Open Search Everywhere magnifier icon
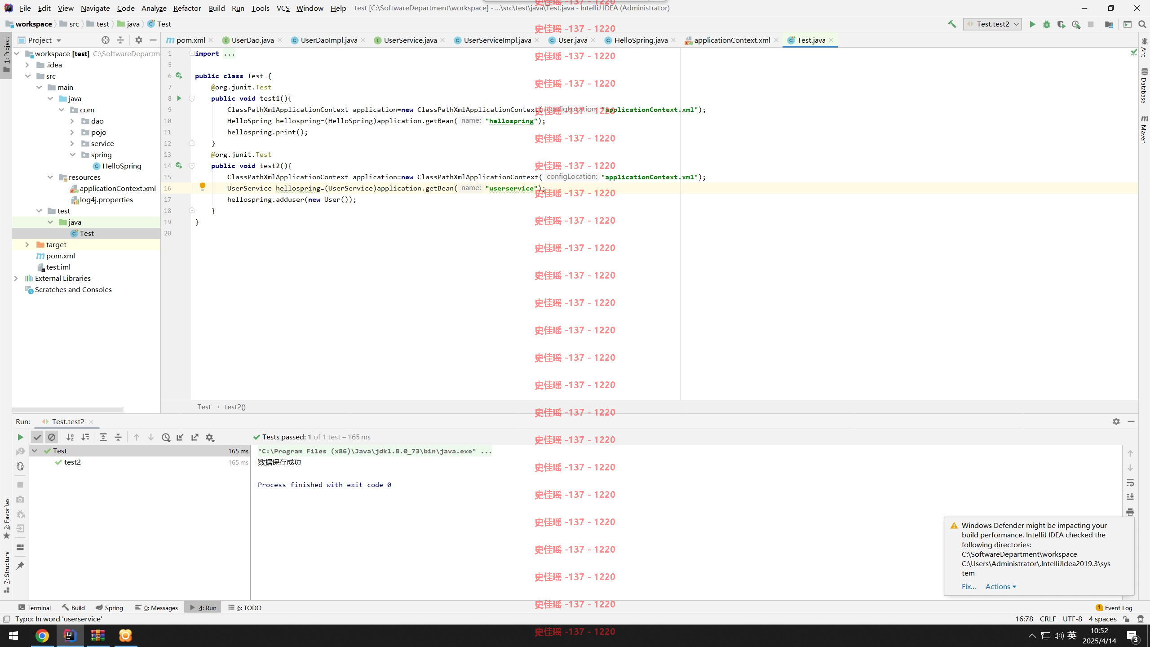Viewport: 1150px width, 647px height. pyautogui.click(x=1142, y=24)
